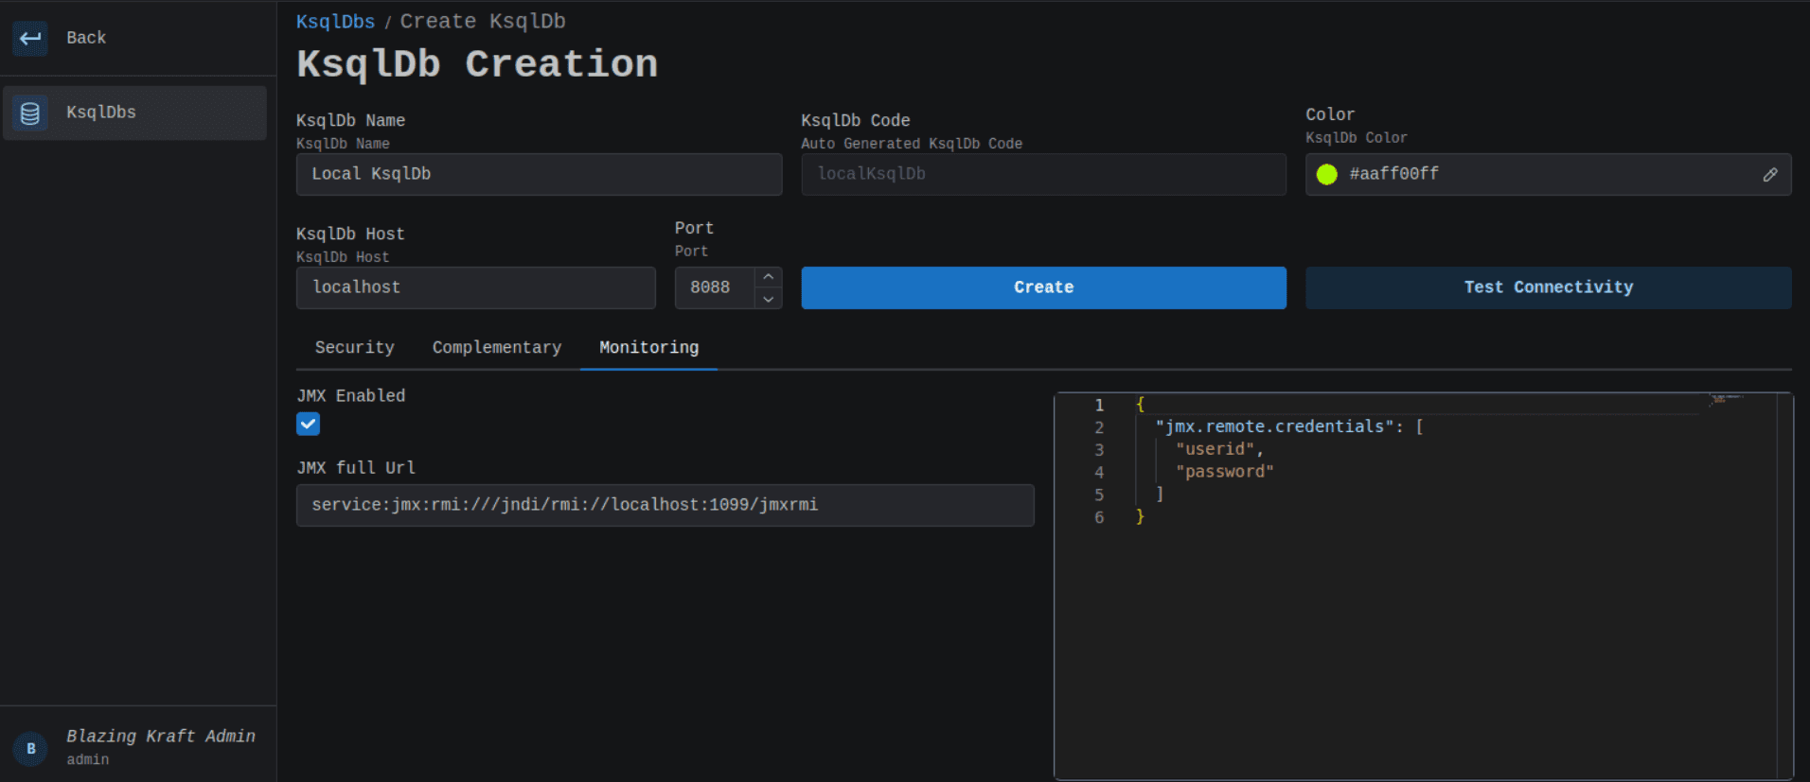1810x782 pixels.
Task: Select the KsqlDbs sidebar menu item
Action: tap(135, 113)
